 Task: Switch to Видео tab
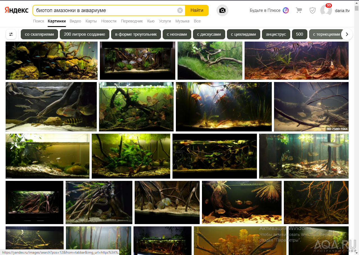point(75,21)
